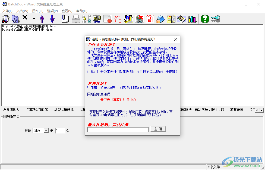Click the registration code input field

pos(118,130)
